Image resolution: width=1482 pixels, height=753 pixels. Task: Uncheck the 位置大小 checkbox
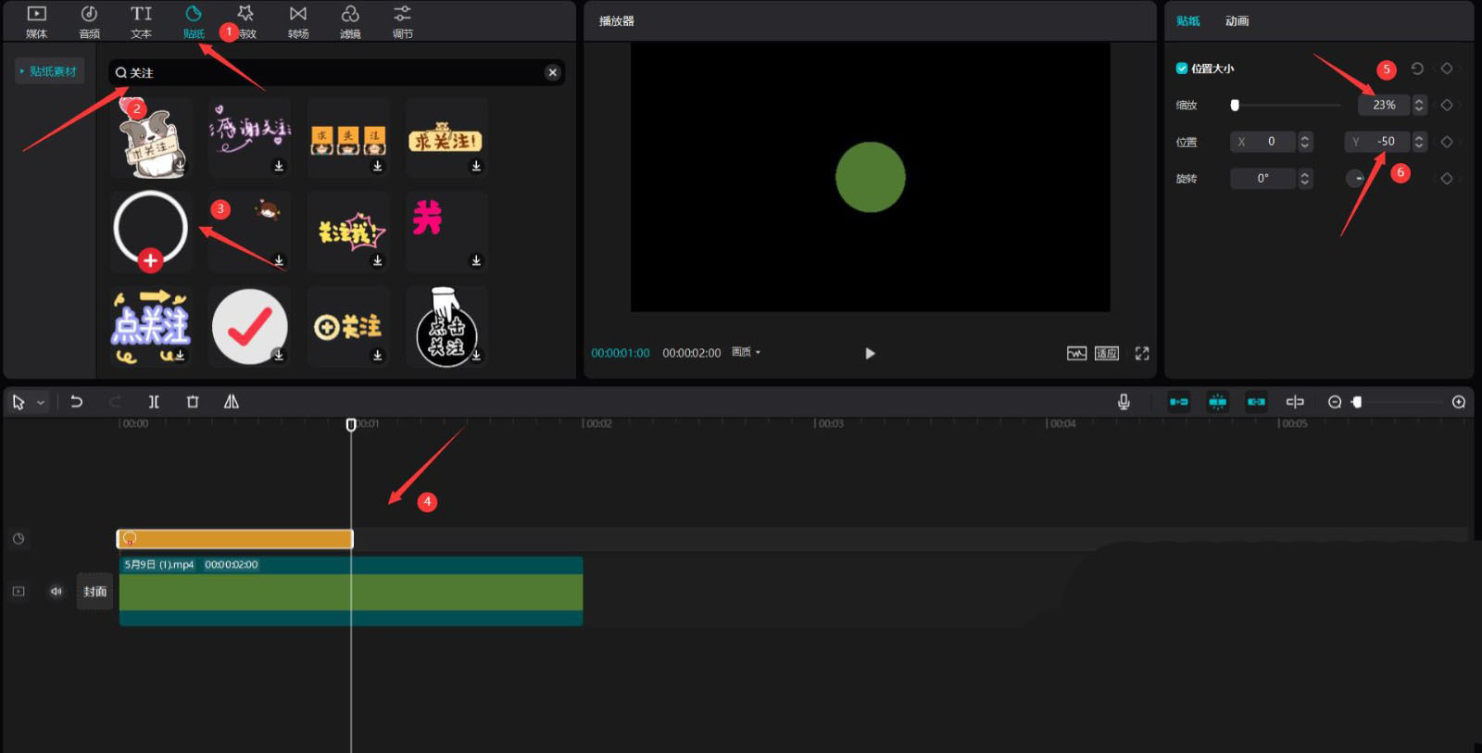tap(1182, 69)
